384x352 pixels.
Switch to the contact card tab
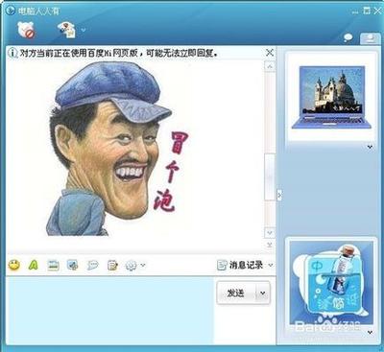coord(371,38)
